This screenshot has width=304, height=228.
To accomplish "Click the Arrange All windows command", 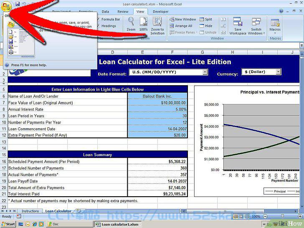I will 181,26.
